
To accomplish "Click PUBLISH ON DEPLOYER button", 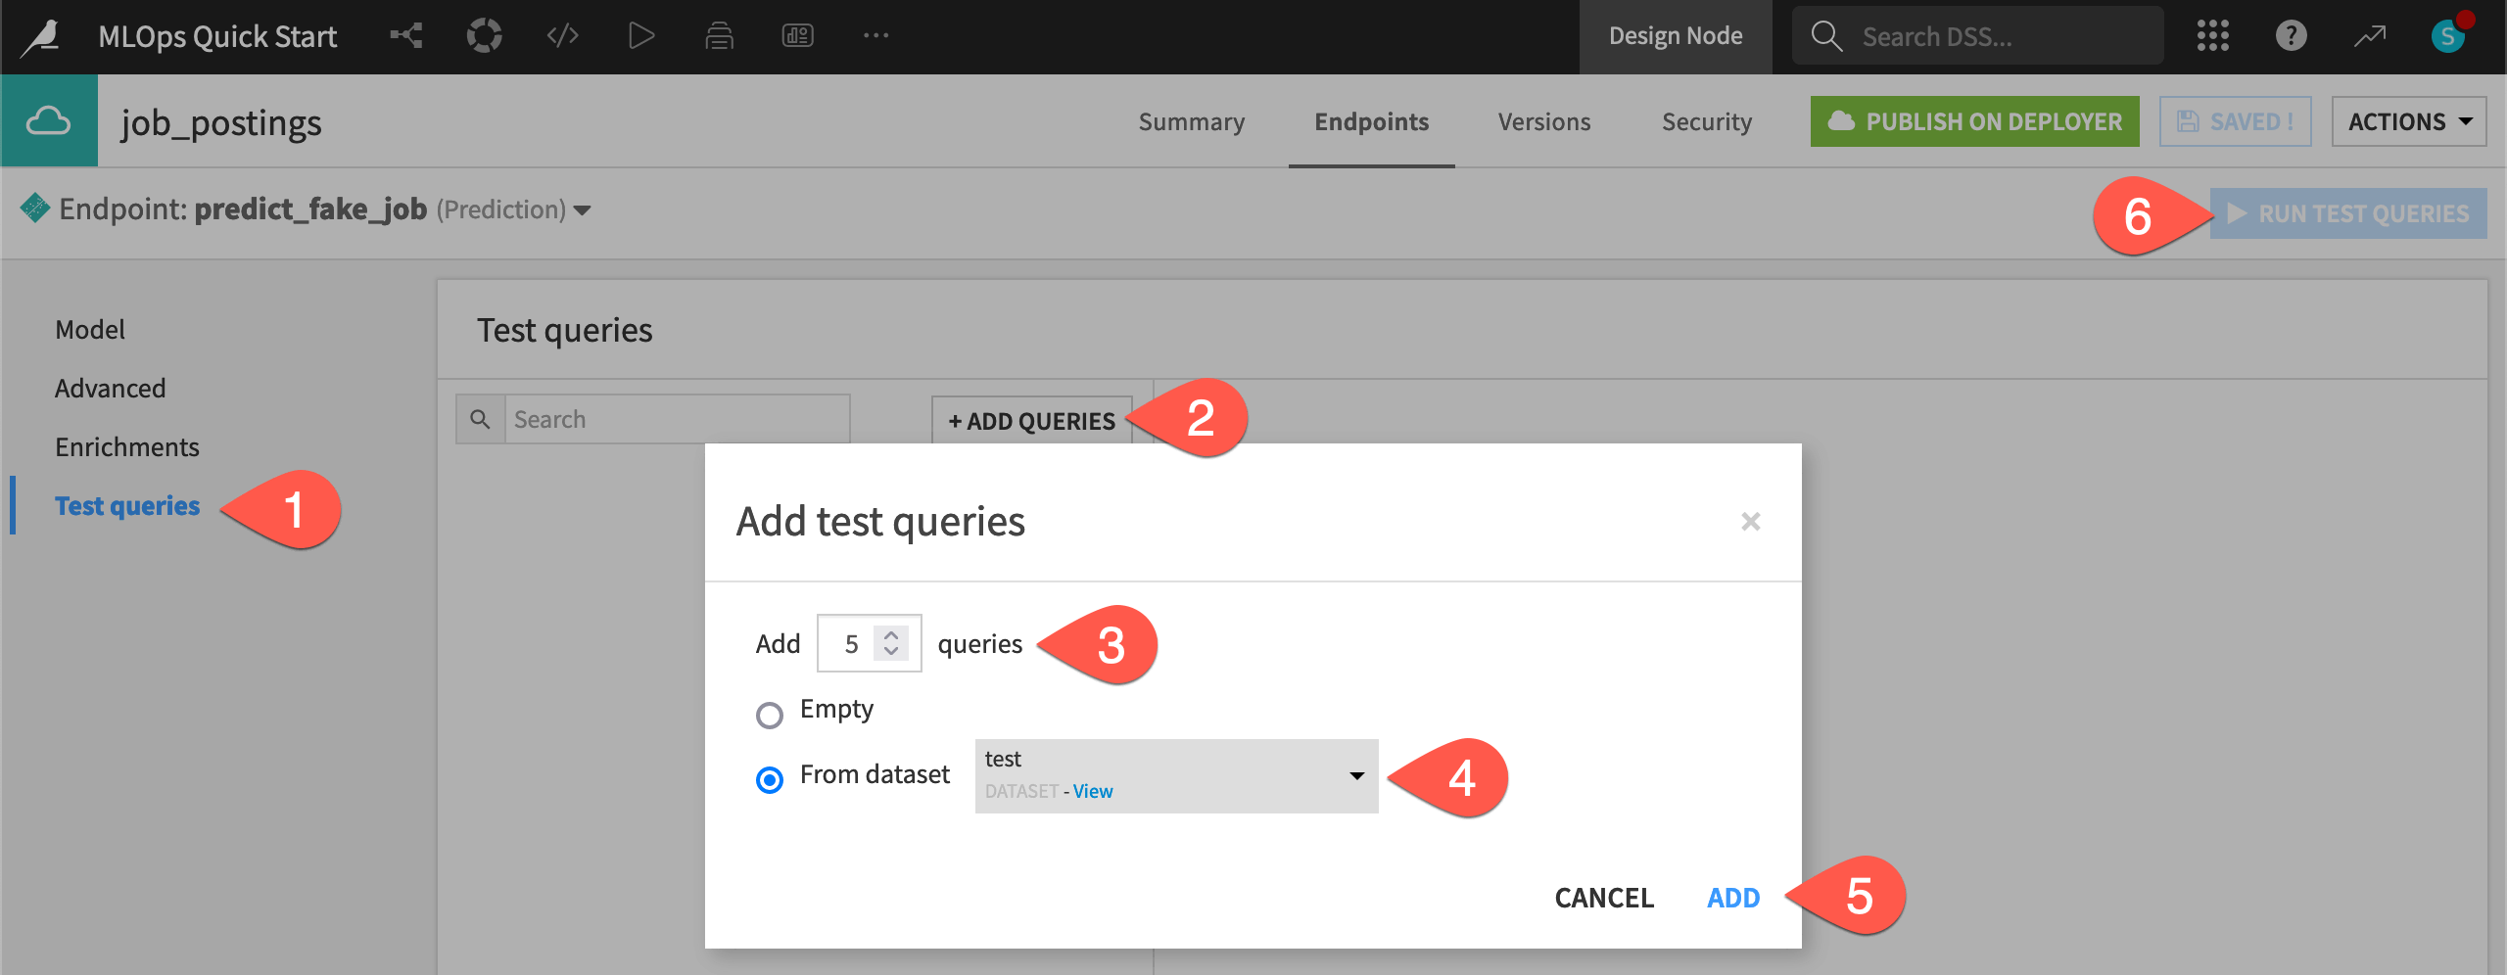I will [x=1974, y=121].
